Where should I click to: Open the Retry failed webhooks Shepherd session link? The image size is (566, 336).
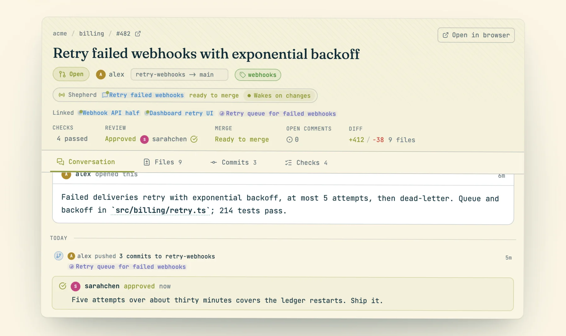tap(143, 95)
